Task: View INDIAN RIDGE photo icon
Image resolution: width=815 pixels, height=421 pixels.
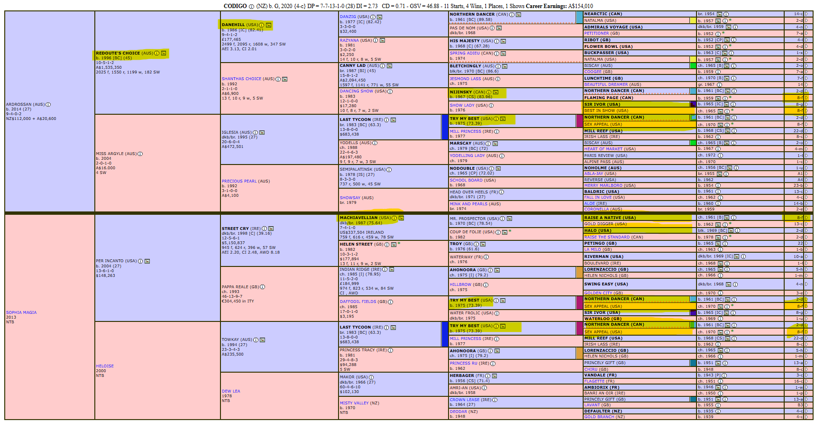Action: point(392,269)
